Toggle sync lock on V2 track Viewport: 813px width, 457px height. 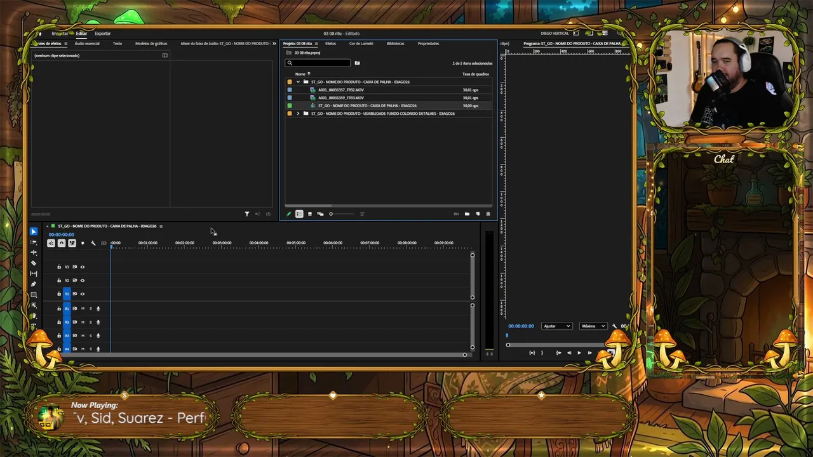(x=74, y=280)
